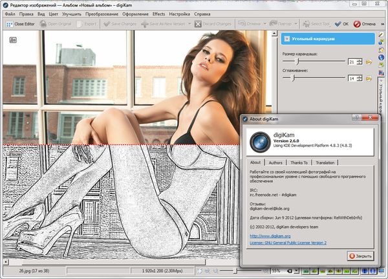
Task: Expand the Повтор redo history dropdown
Action: 296,24
